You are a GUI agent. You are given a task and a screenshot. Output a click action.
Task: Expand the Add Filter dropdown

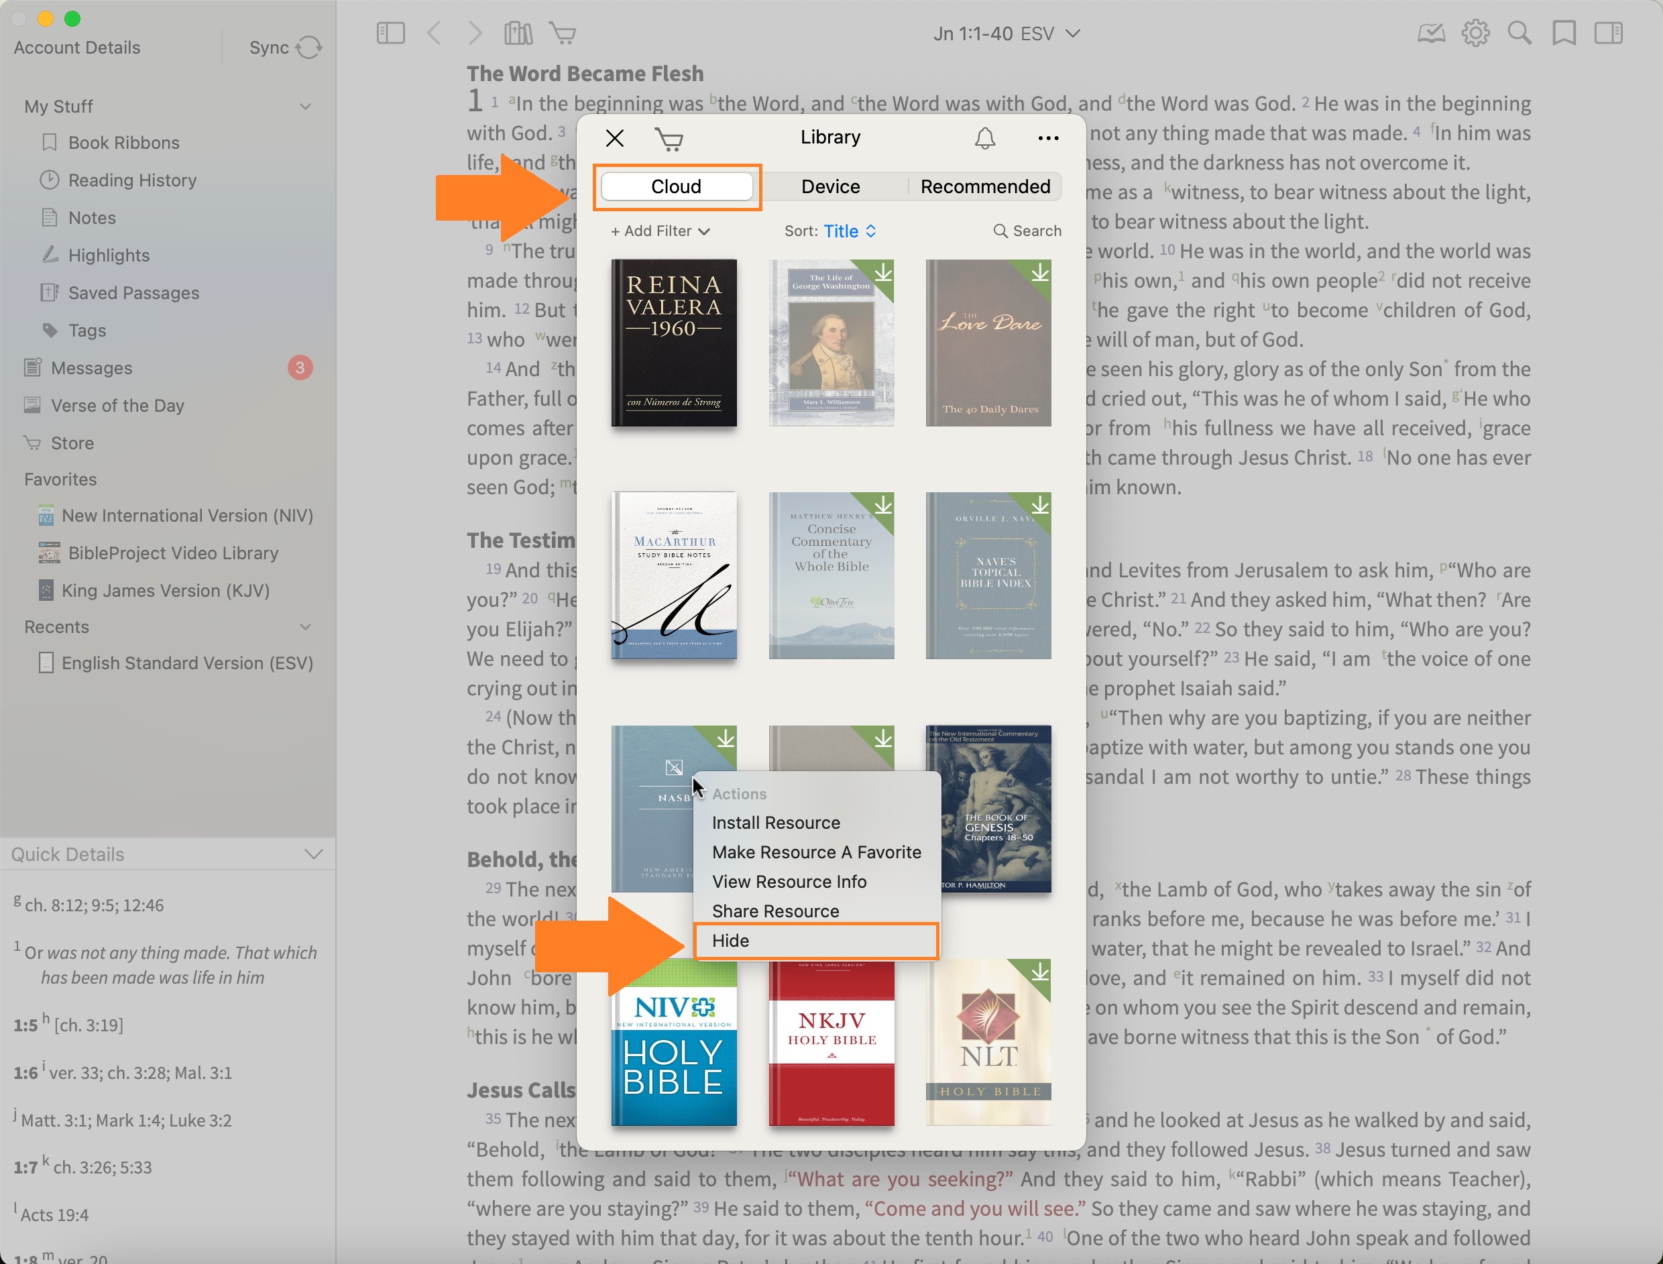click(x=660, y=231)
